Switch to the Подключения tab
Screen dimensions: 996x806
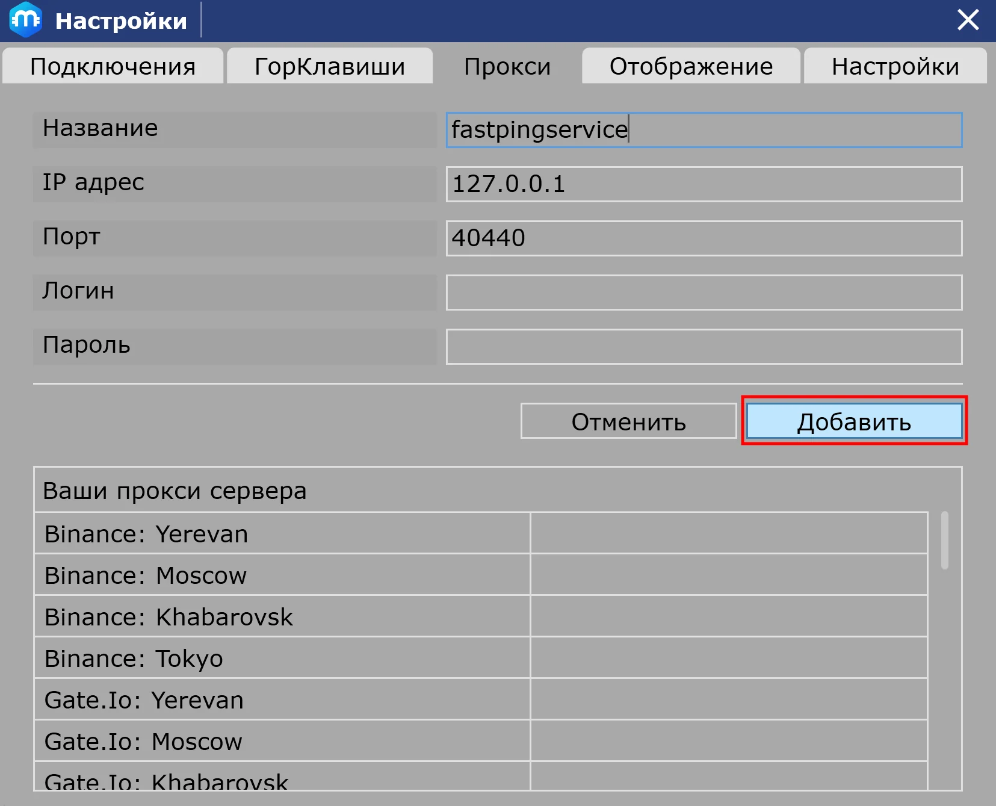[113, 66]
